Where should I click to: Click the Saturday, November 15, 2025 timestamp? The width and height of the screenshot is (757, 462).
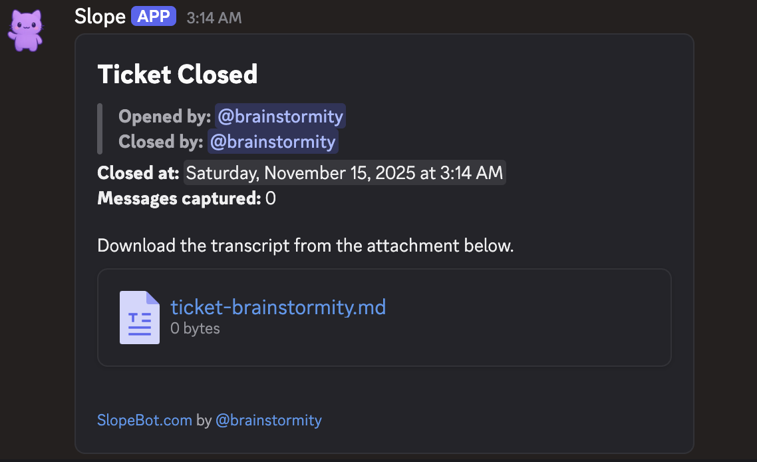(x=344, y=173)
